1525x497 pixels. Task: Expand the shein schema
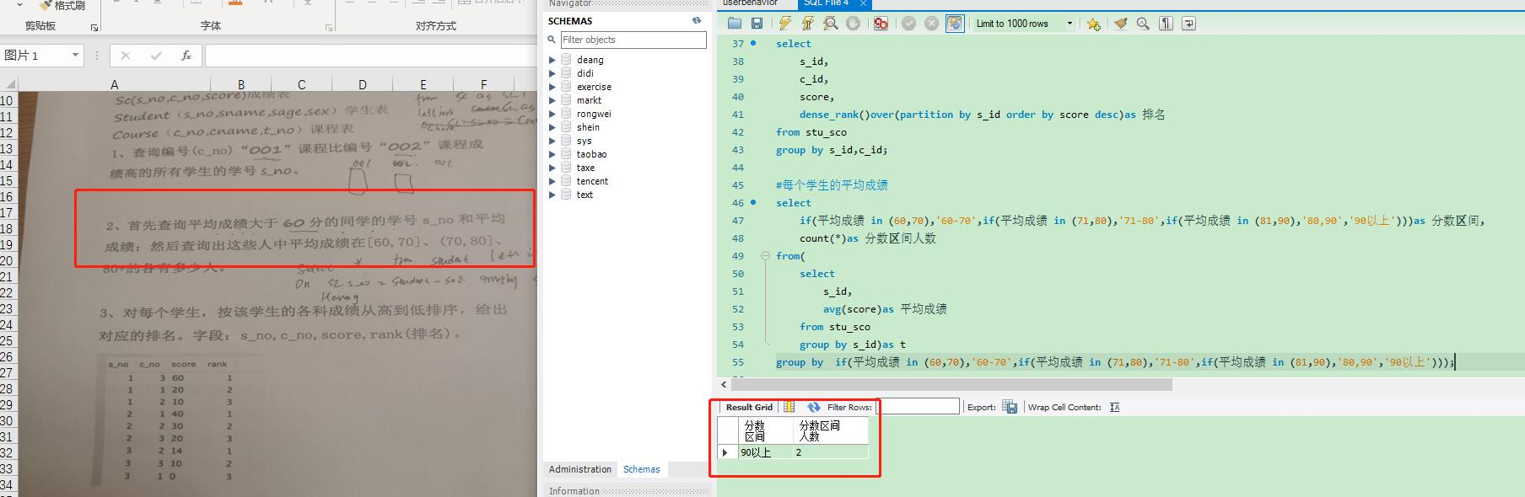[x=552, y=127]
